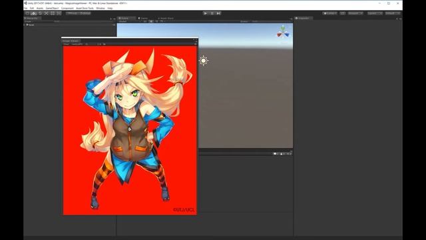426x240 pixels.
Task: Open the Layers dropdown
Action: [x=375, y=13]
